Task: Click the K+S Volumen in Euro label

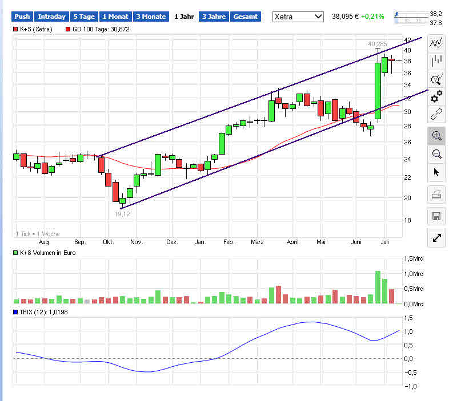Action: tap(47, 253)
